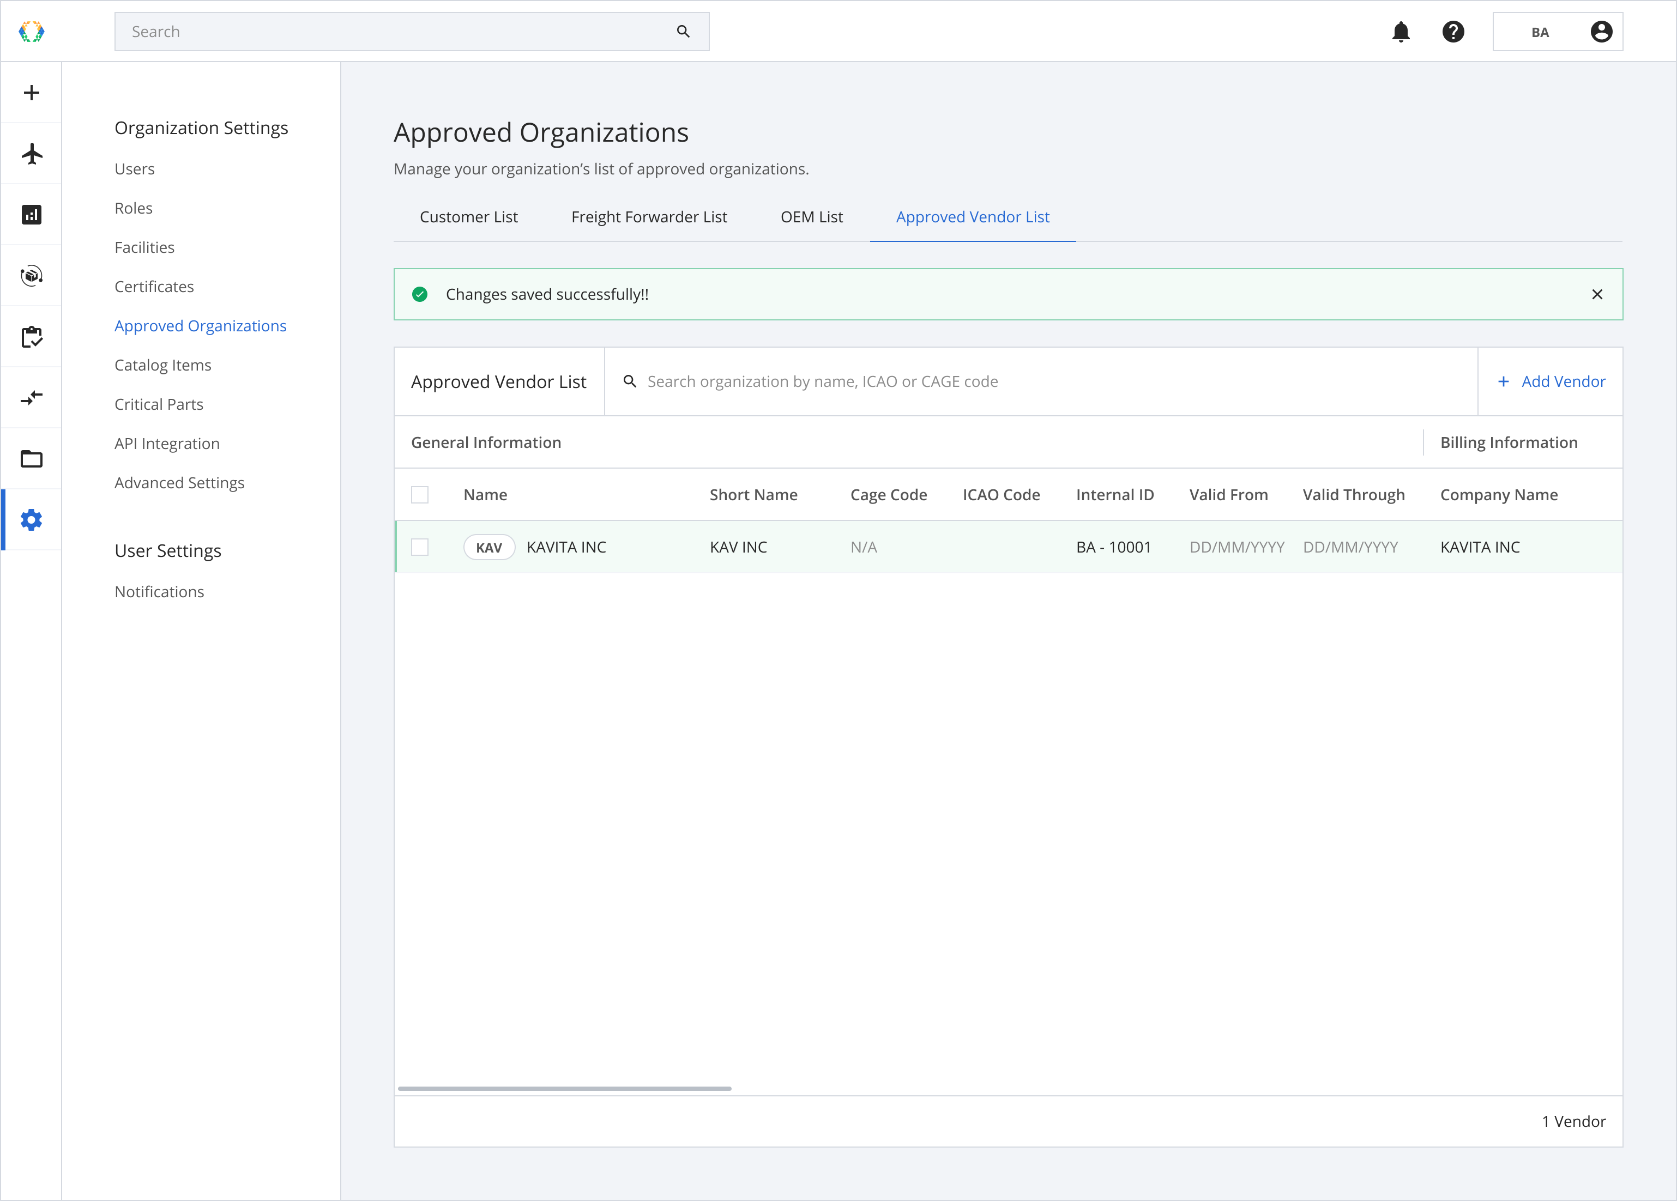Click the KAV badge in the vendor row
The width and height of the screenshot is (1677, 1201).
[x=488, y=548]
